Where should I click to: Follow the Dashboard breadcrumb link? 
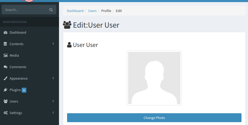75,11
